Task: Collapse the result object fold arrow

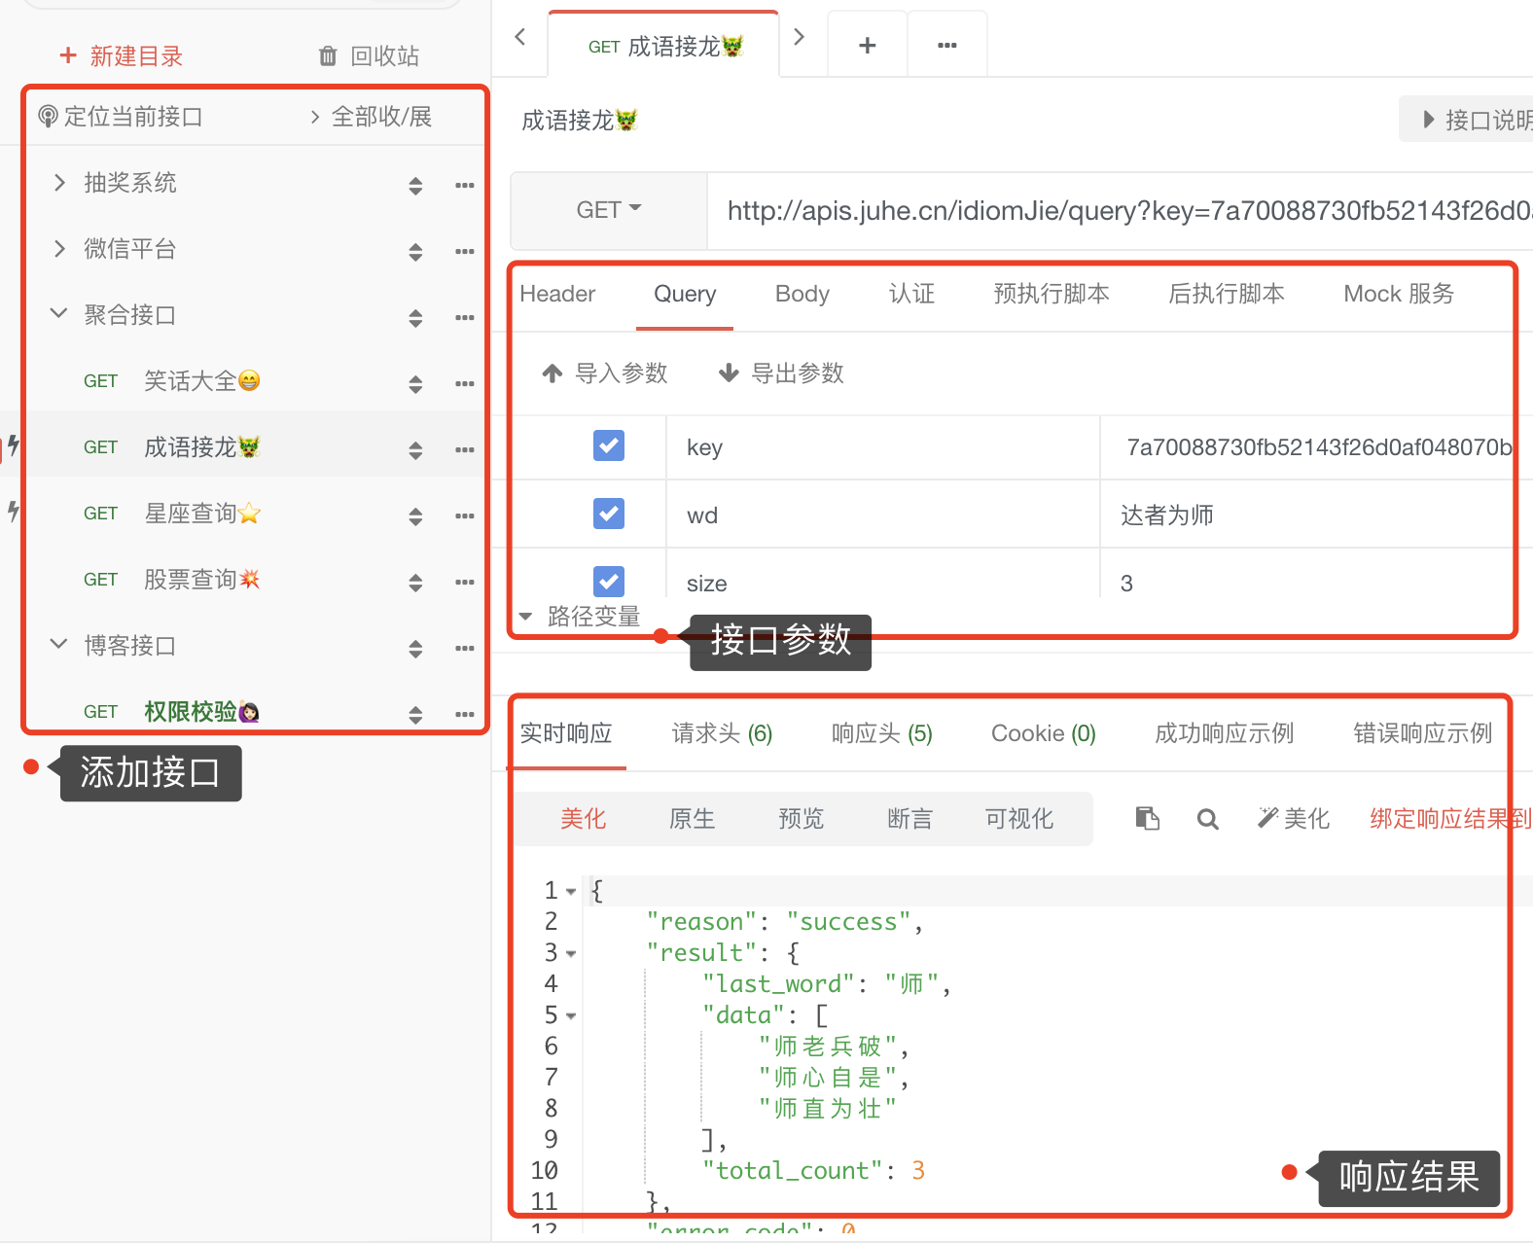Action: coord(571,953)
